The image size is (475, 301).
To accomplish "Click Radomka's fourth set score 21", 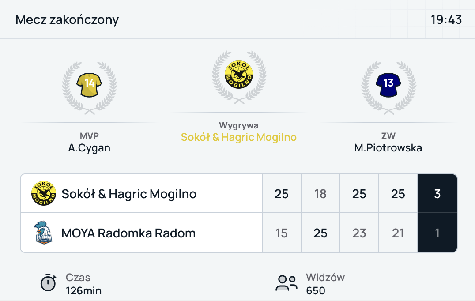I will pyautogui.click(x=398, y=233).
